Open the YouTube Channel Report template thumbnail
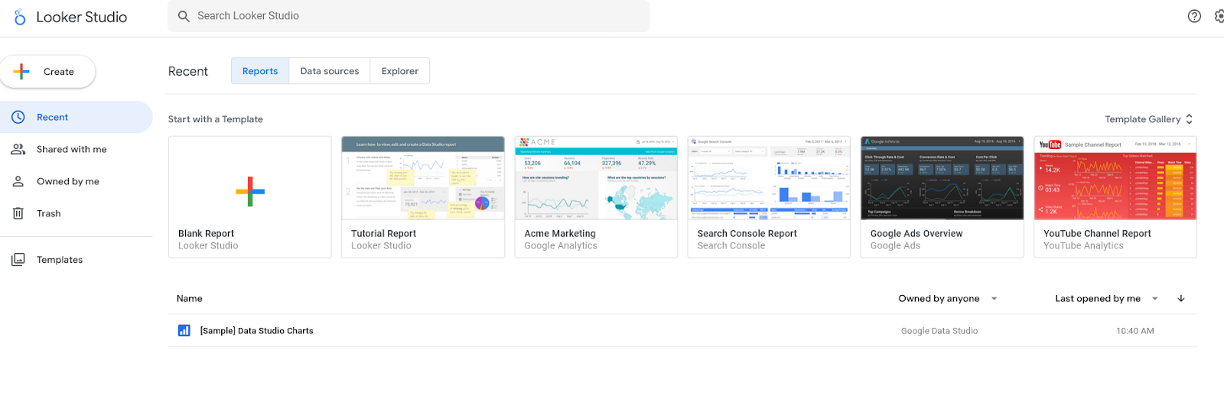Screen dimensions: 1224x402 tap(1115, 178)
